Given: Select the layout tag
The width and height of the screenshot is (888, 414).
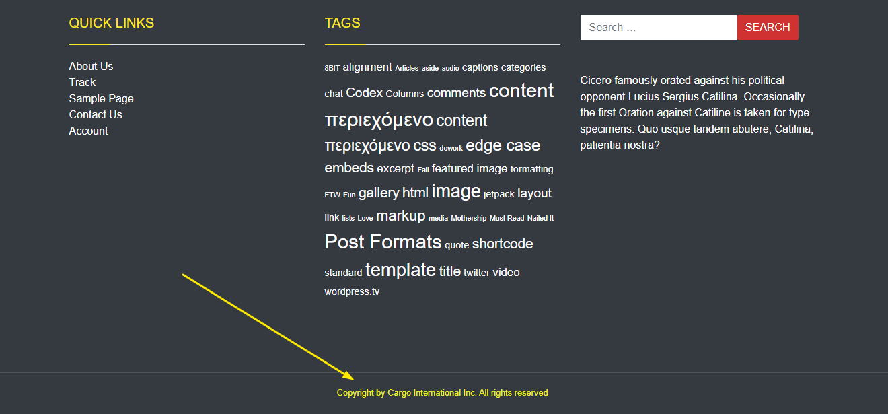Looking at the screenshot, I should tap(535, 193).
